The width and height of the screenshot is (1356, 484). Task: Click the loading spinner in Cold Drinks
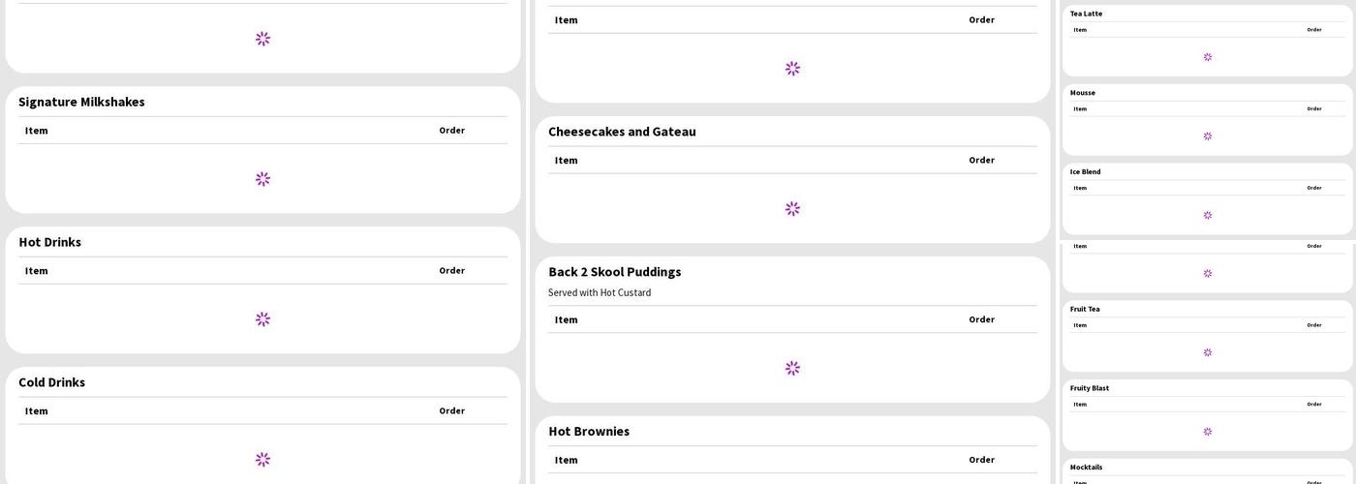pos(262,460)
